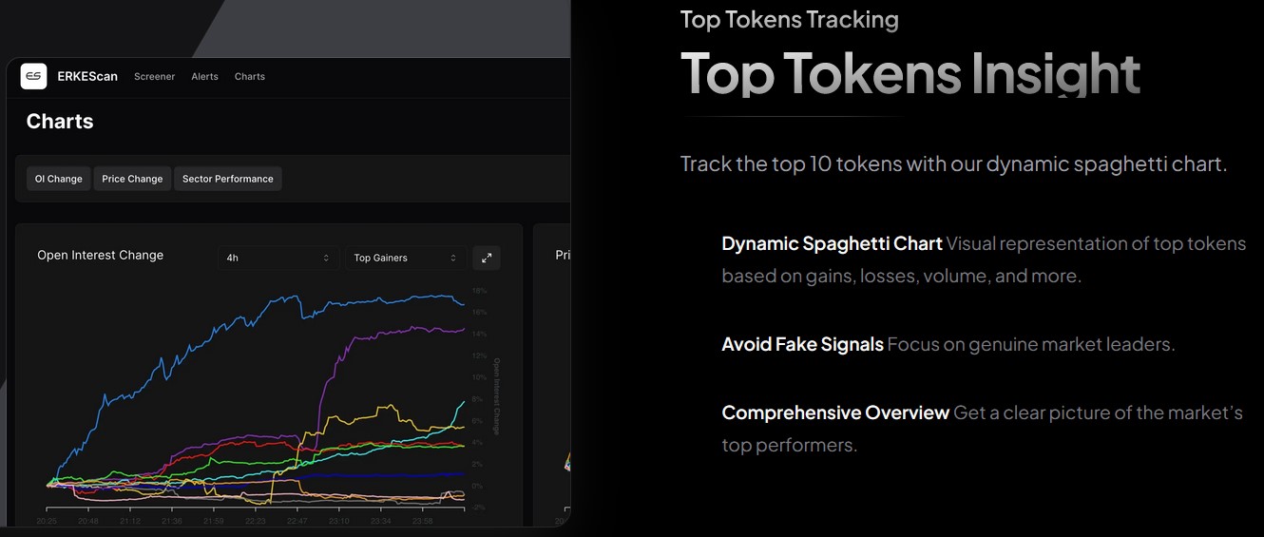1264x537 pixels.
Task: Click the Top Tokens Insight headline
Action: 910,73
